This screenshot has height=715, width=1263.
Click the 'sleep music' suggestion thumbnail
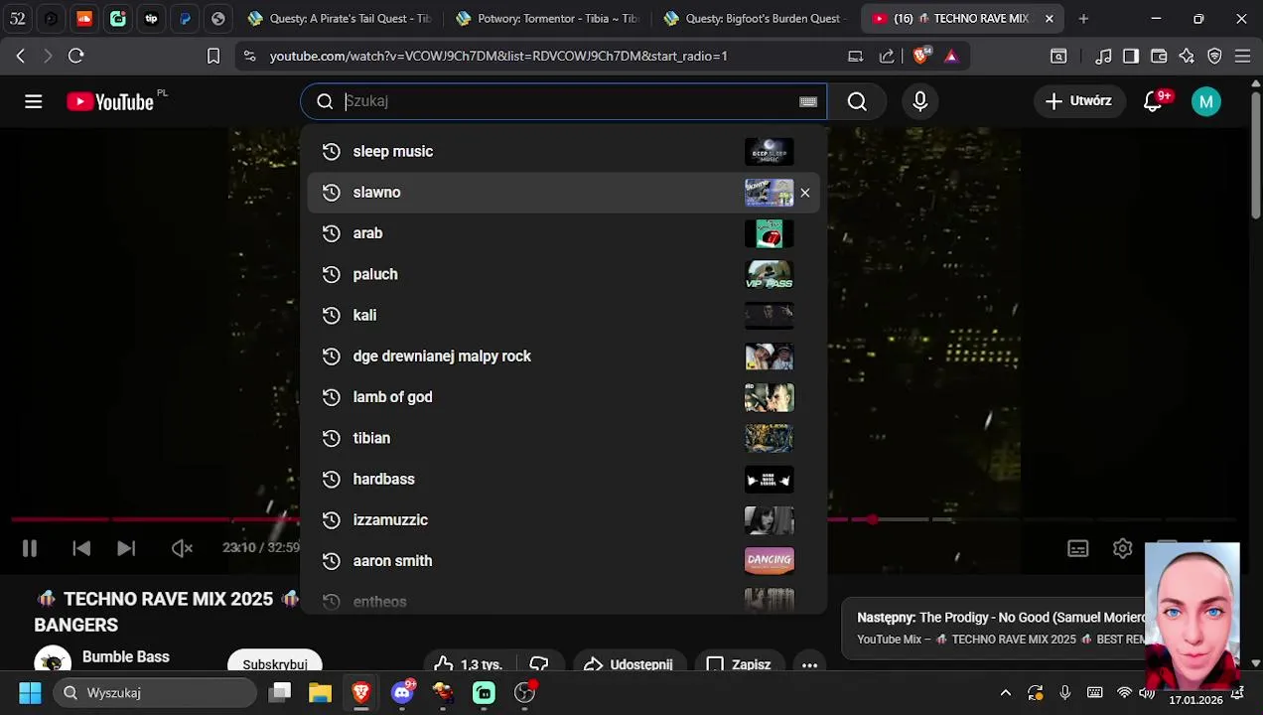770,152
